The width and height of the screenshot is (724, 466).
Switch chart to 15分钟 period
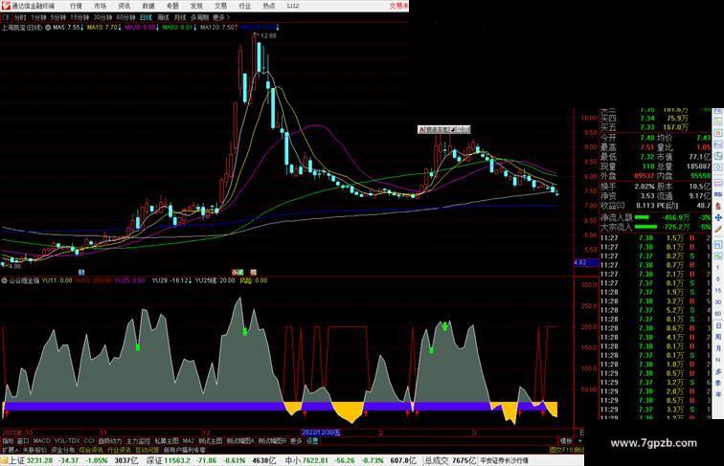point(79,17)
